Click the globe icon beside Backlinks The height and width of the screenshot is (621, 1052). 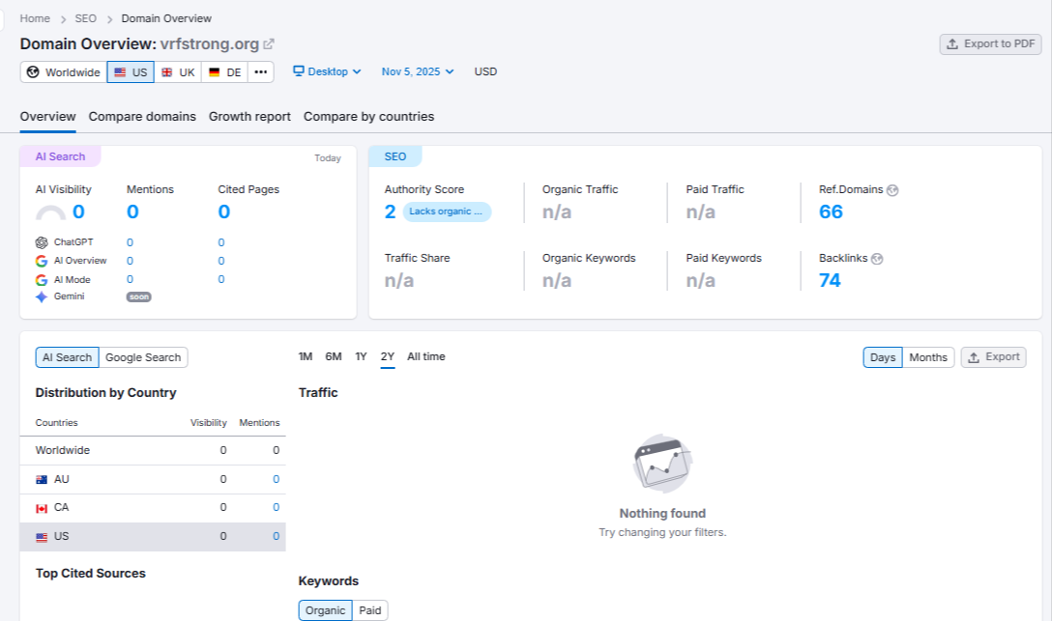877,259
